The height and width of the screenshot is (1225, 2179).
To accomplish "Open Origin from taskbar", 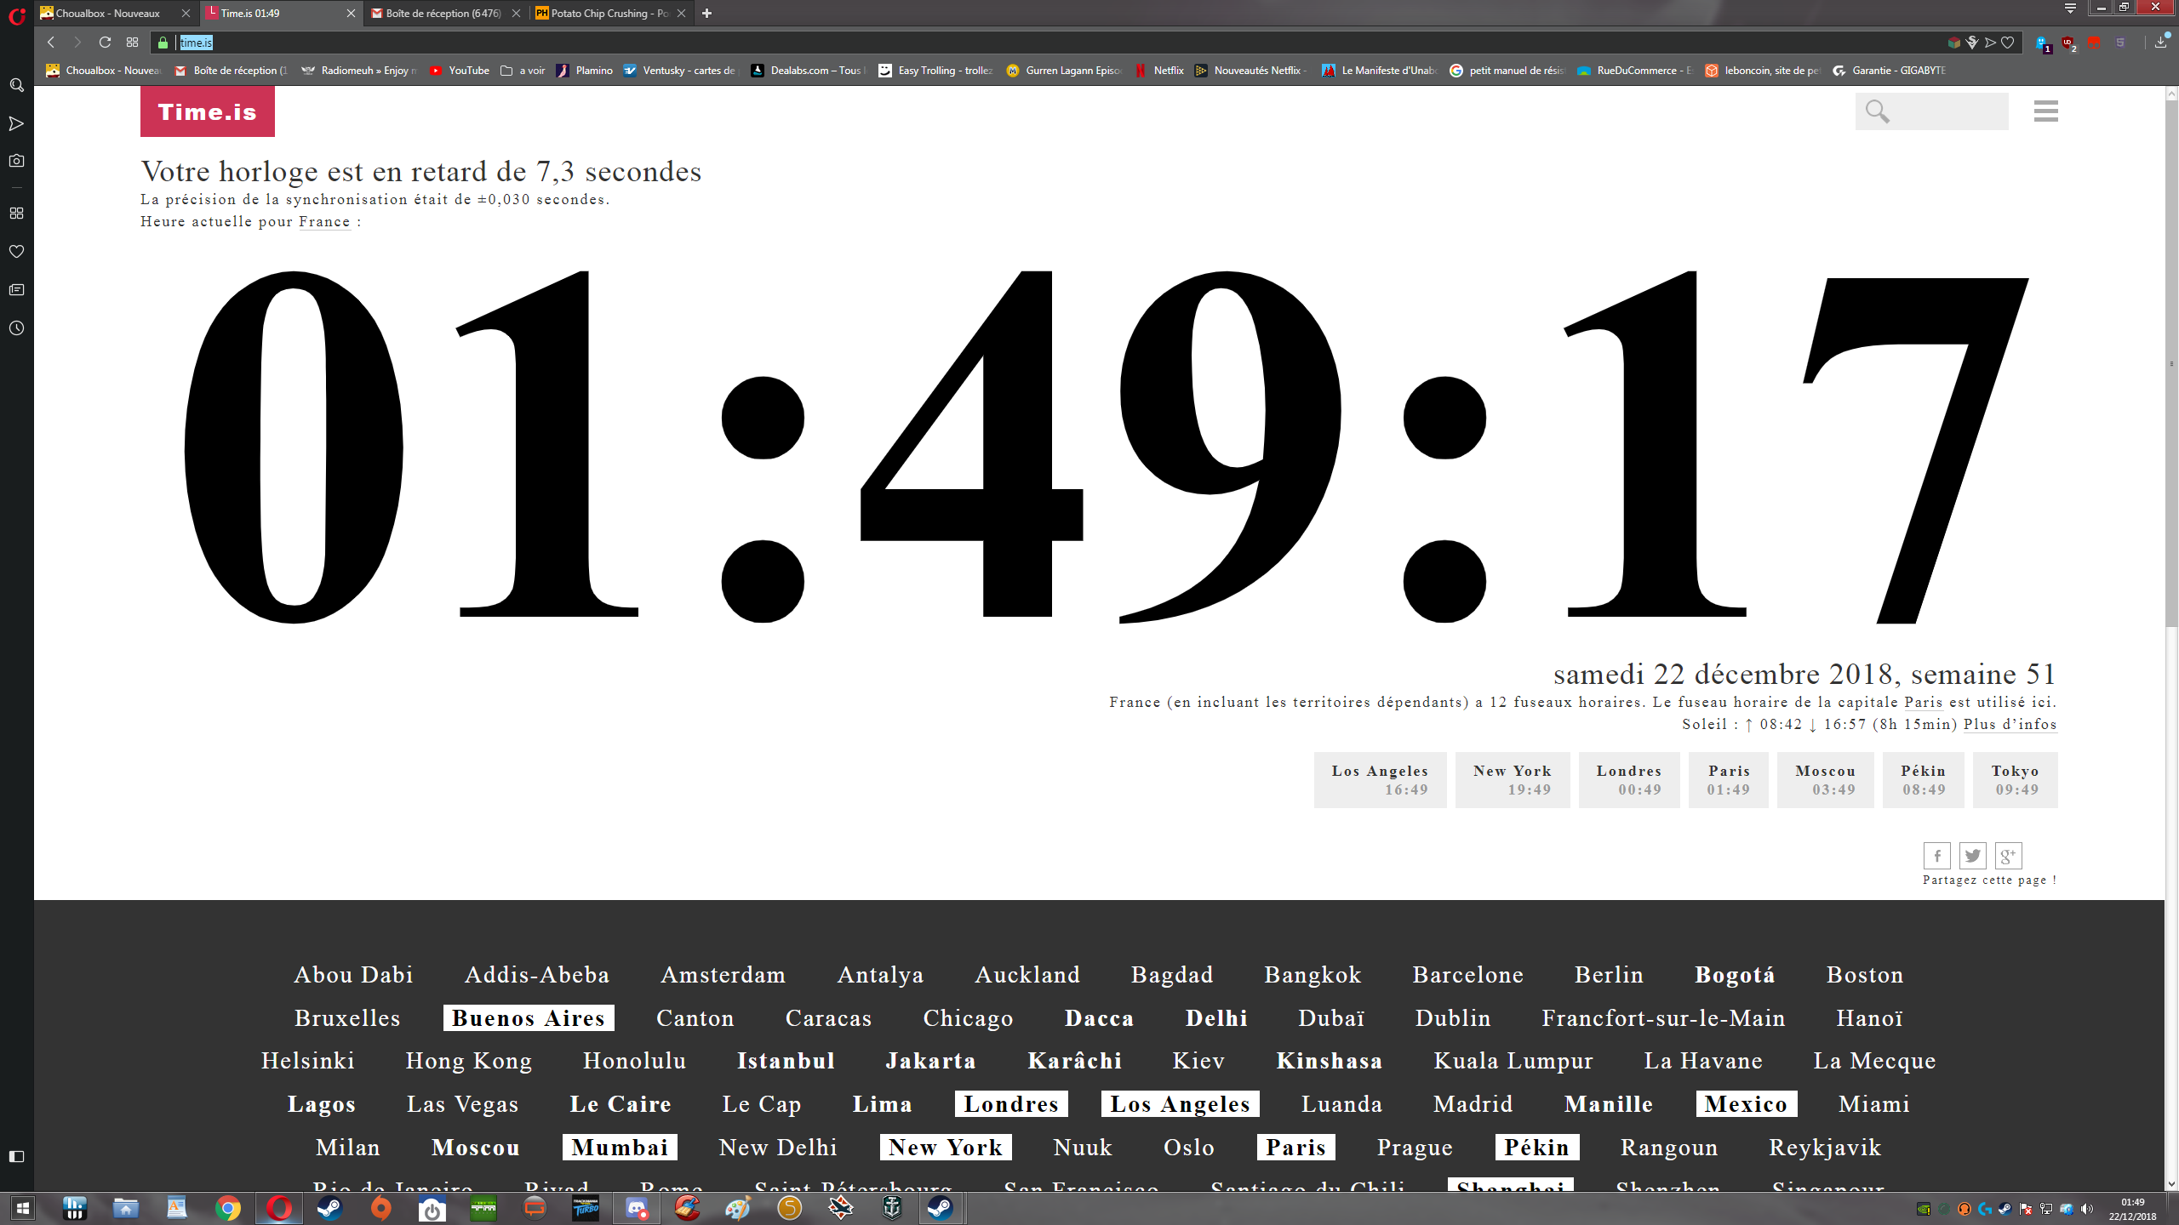I will coord(381,1208).
